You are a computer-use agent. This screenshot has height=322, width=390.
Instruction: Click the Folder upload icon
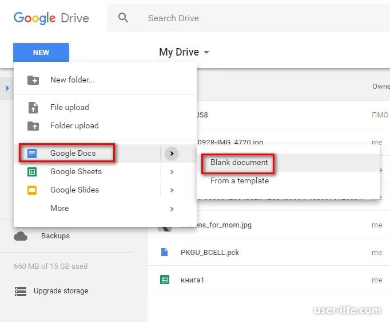coord(33,126)
